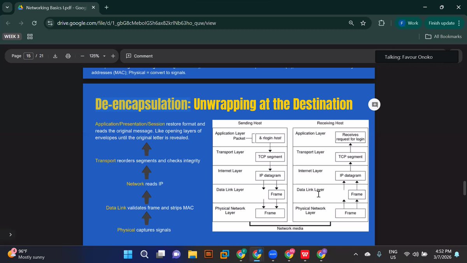Click the page number input field
Image resolution: width=467 pixels, height=263 pixels.
(x=28, y=56)
